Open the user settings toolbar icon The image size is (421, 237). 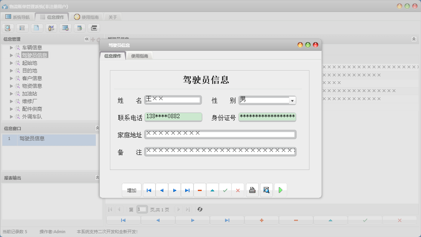pyautogui.click(x=51, y=28)
